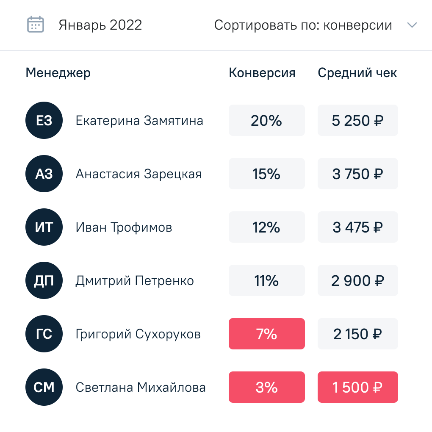The image size is (432, 432).
Task: Click the СМ avatar circle
Action: (x=44, y=387)
